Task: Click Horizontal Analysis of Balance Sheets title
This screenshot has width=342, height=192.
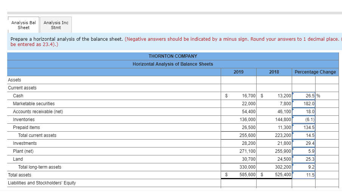Action: pyautogui.click(x=173, y=64)
